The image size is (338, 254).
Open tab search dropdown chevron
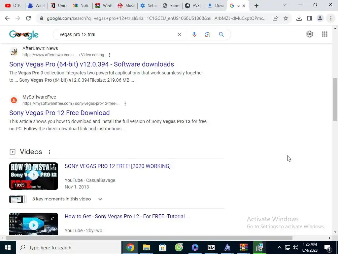click(x=285, y=5)
